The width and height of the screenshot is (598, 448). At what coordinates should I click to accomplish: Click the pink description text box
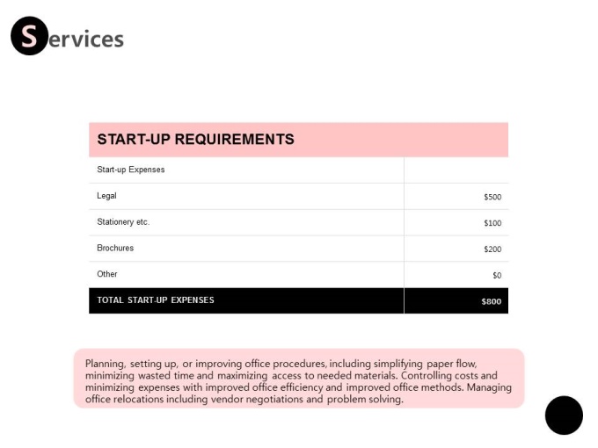click(299, 379)
